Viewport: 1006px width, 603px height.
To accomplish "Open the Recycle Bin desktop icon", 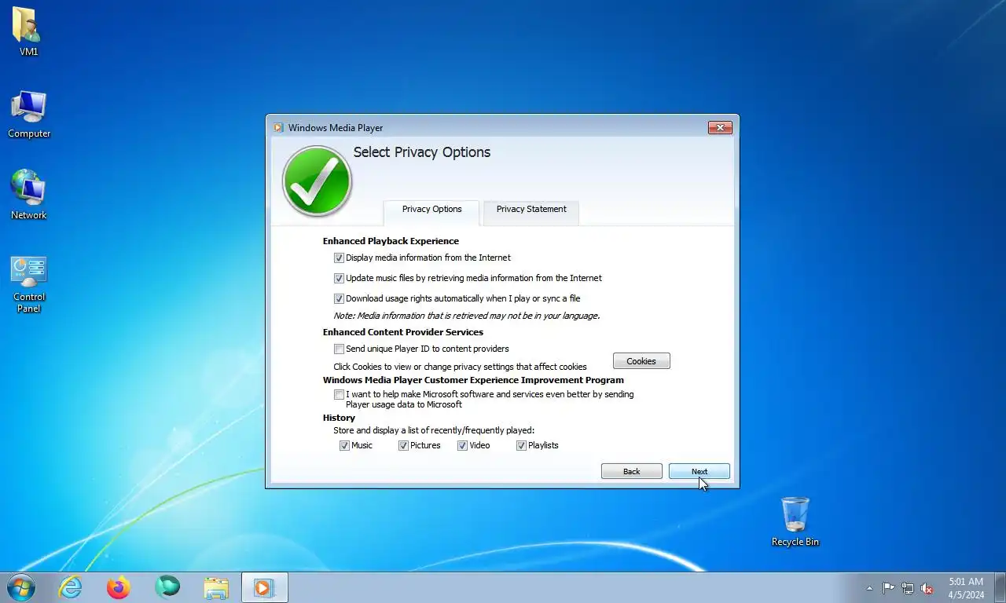I will 795,521.
